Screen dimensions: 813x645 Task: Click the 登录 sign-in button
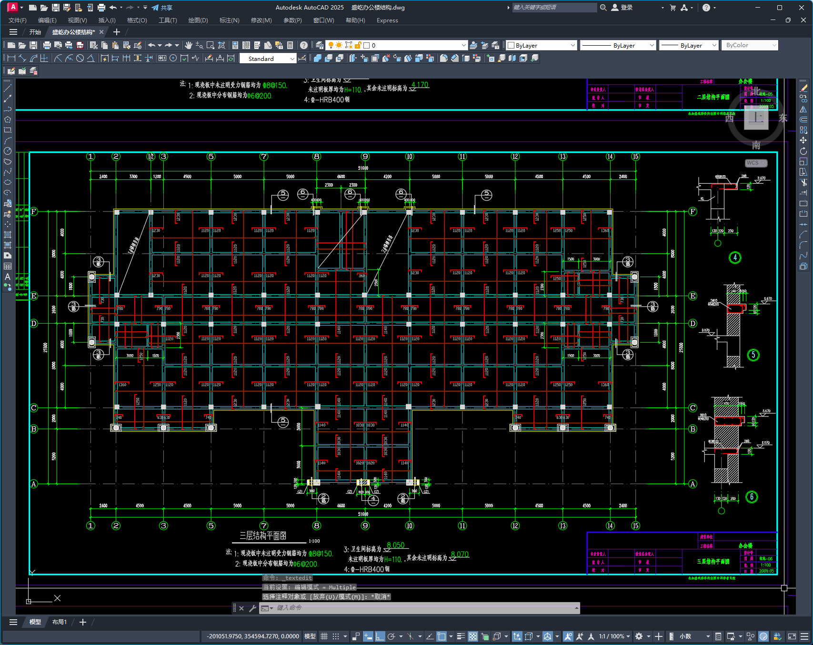(x=622, y=8)
